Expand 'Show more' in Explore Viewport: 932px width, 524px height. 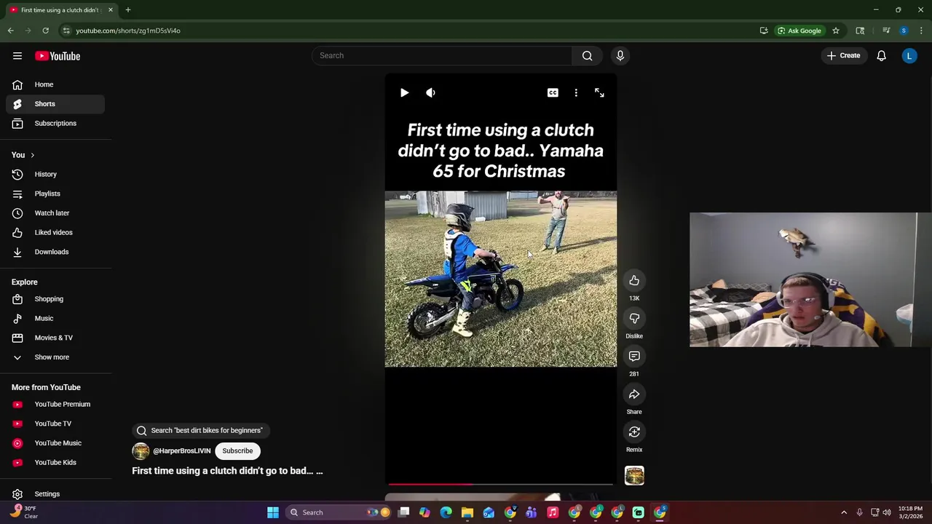tap(55, 357)
